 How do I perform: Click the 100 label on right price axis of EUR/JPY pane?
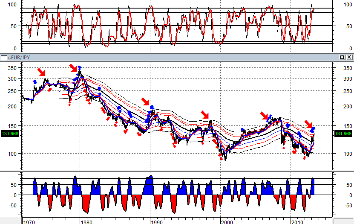[x=348, y=154]
